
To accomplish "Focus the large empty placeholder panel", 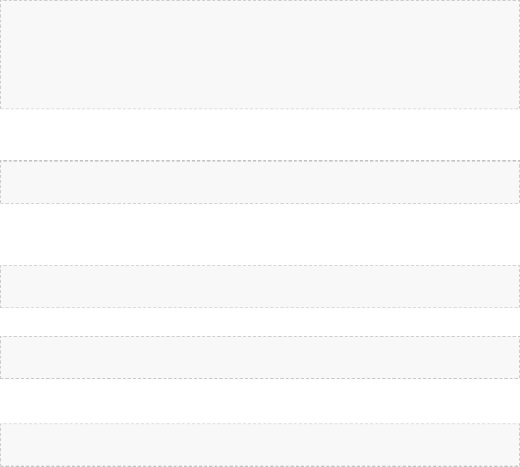I will [x=260, y=54].
